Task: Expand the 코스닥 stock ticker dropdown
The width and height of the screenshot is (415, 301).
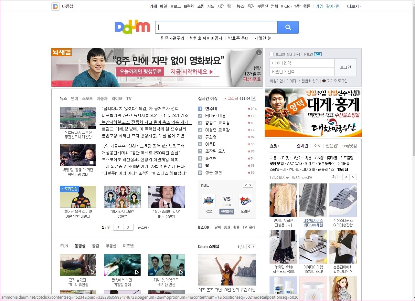Action: click(254, 99)
